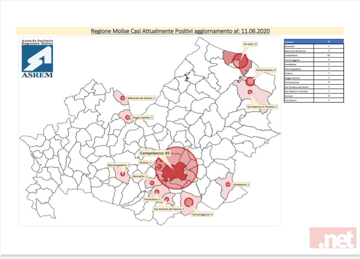Viewport: 360px width, 259px height.
Task: Click the 'Poggio Sannita; 1' map callout
Action: click(142, 118)
